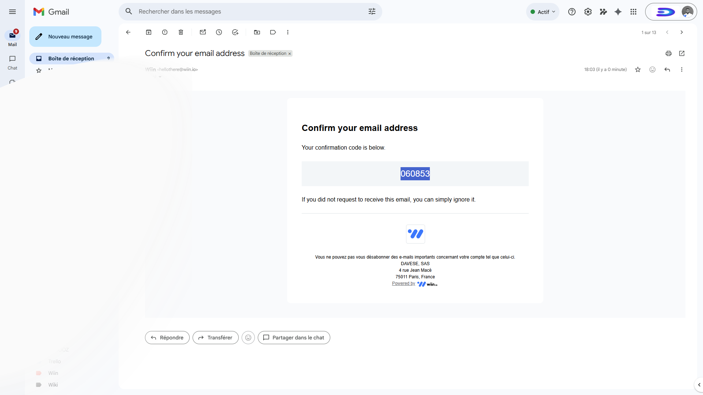Switch to the Chat section

12,62
